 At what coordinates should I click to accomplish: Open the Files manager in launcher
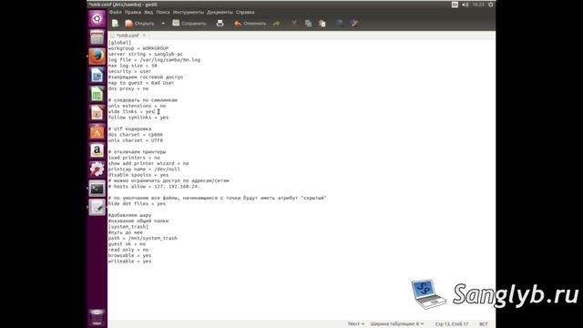coord(97,37)
